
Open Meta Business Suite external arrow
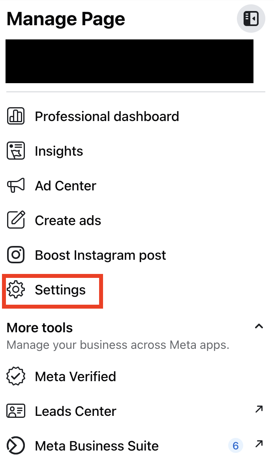click(x=259, y=445)
